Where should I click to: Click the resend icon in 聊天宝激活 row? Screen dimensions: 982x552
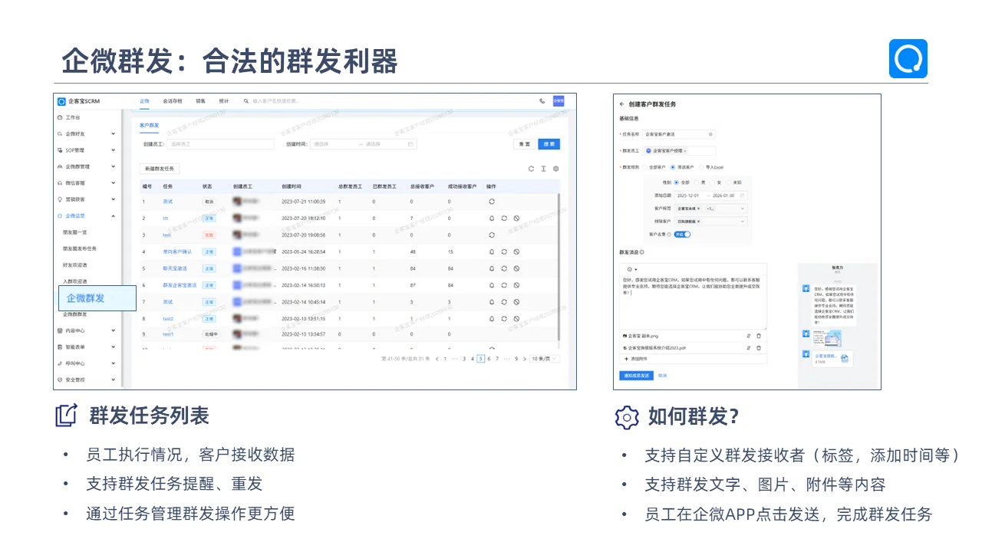pos(504,268)
